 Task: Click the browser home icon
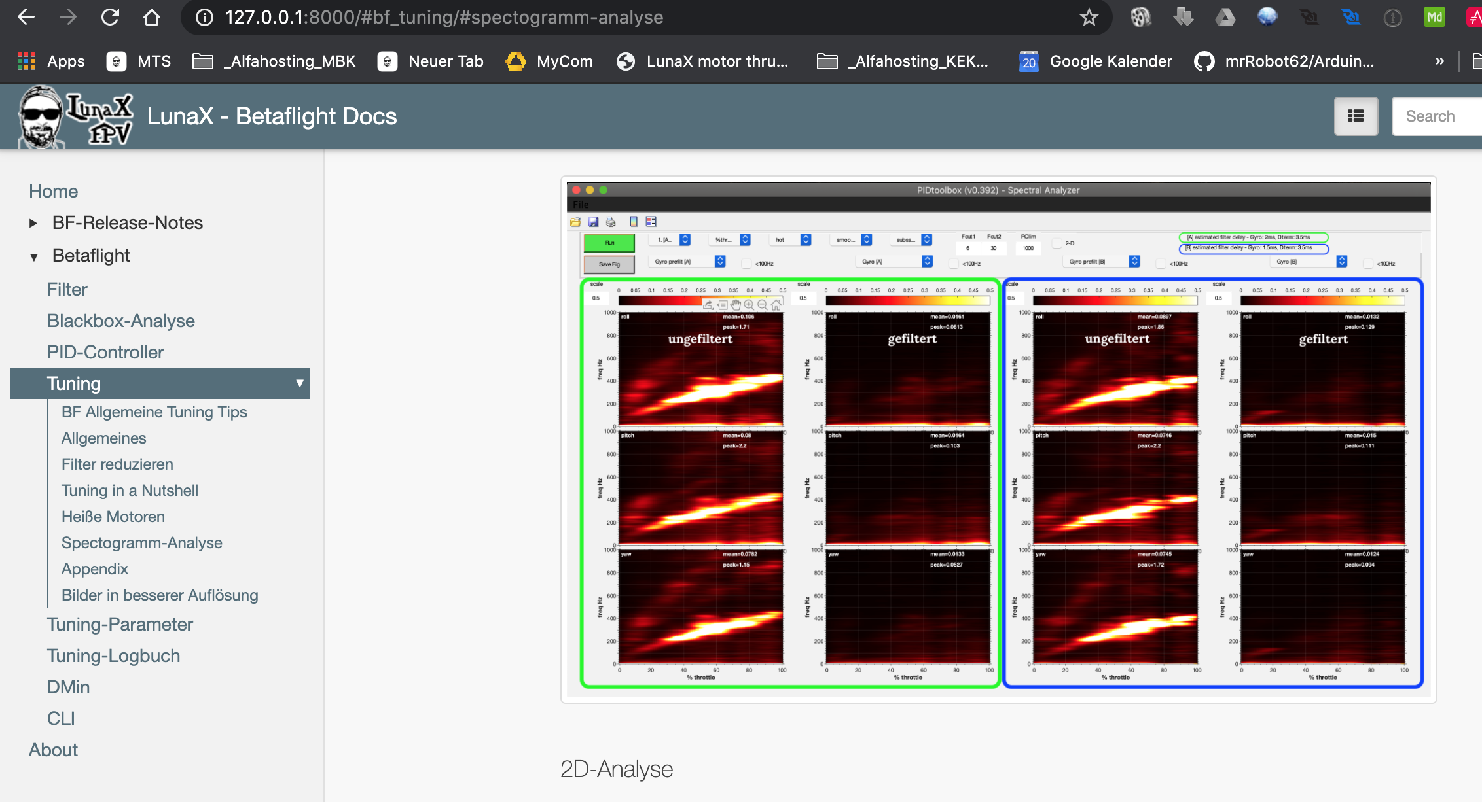151,17
